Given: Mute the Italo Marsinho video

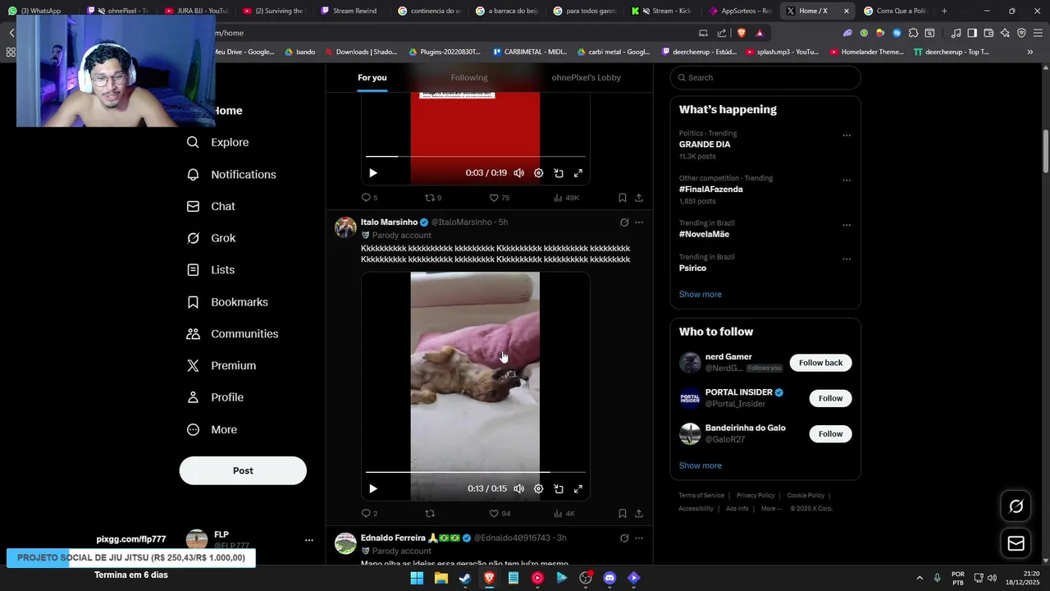Looking at the screenshot, I should point(519,488).
